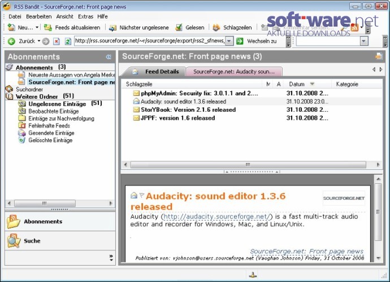Select Audacity: sound editor 1.3.6 released headline

point(183,102)
